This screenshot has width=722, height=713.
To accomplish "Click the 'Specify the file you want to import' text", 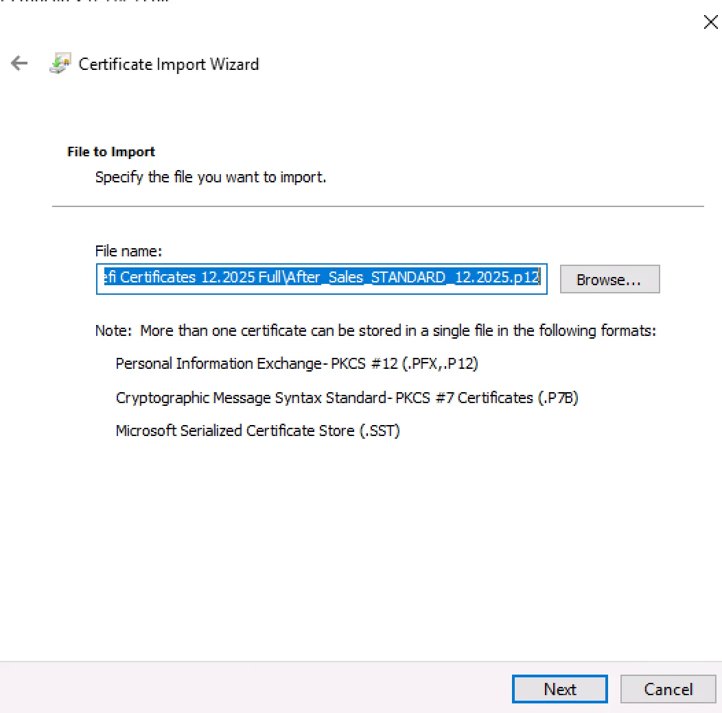I will [211, 177].
